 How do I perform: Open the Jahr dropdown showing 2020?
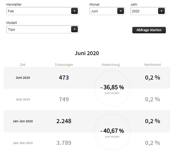point(144,11)
